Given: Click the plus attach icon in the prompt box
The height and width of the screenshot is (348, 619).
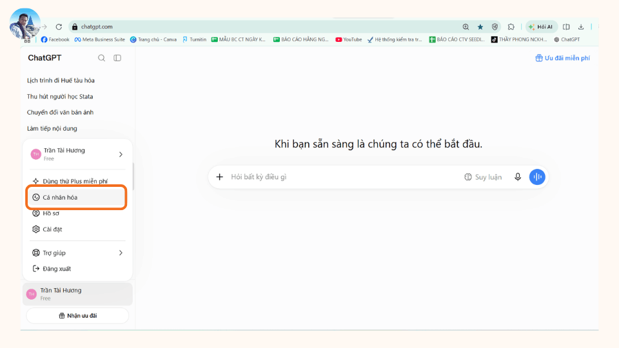Looking at the screenshot, I should tap(219, 177).
